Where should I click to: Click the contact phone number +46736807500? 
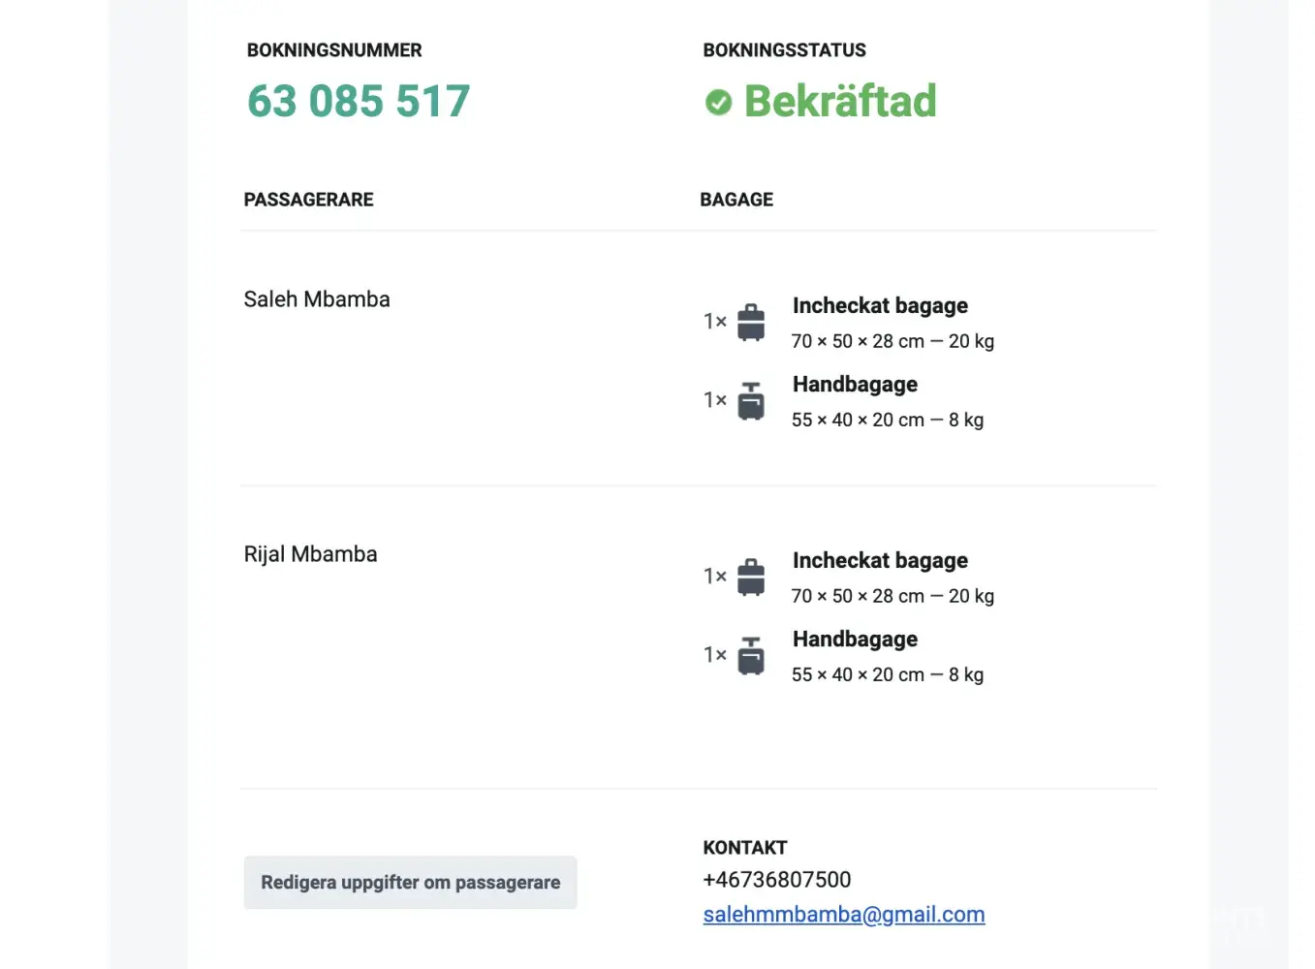point(776,880)
